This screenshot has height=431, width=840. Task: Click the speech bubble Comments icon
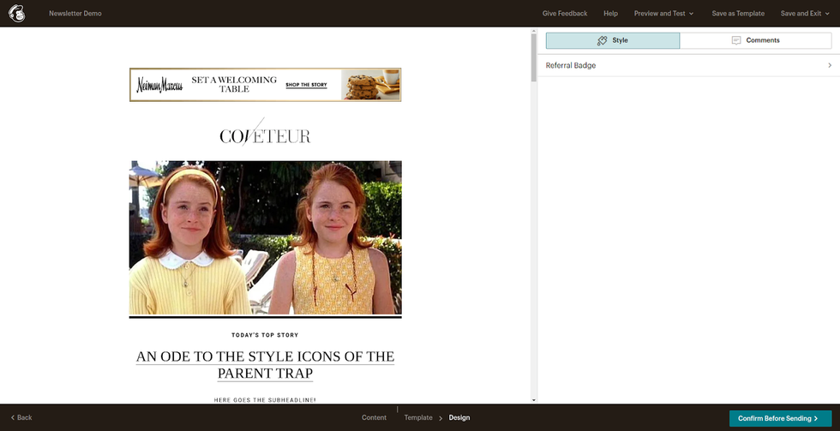click(735, 40)
